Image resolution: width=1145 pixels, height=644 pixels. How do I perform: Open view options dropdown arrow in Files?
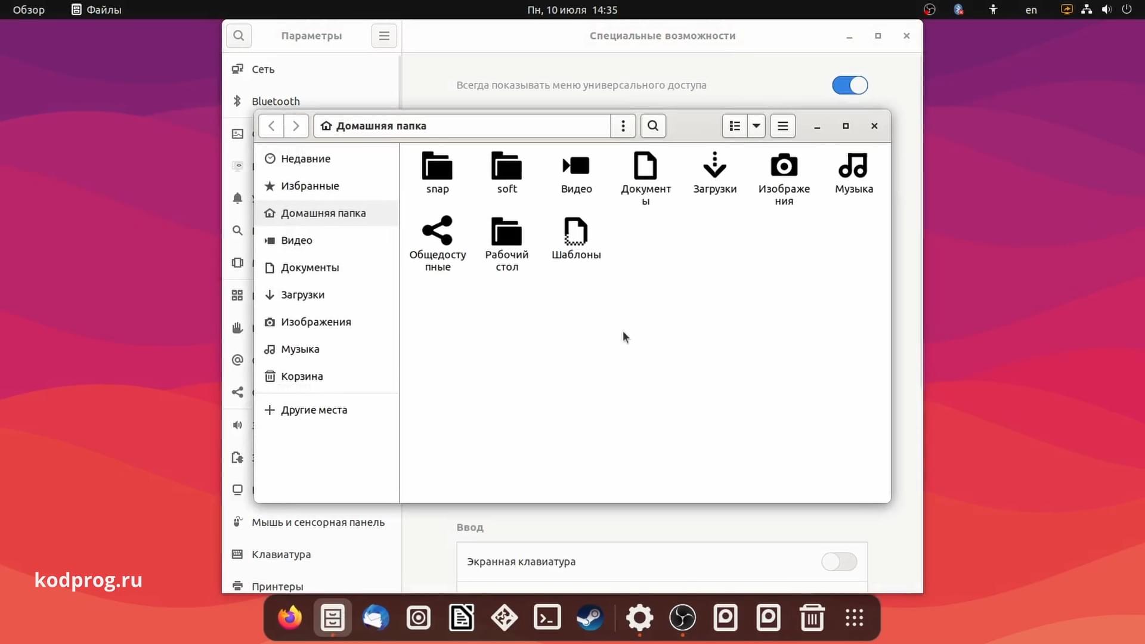756,126
